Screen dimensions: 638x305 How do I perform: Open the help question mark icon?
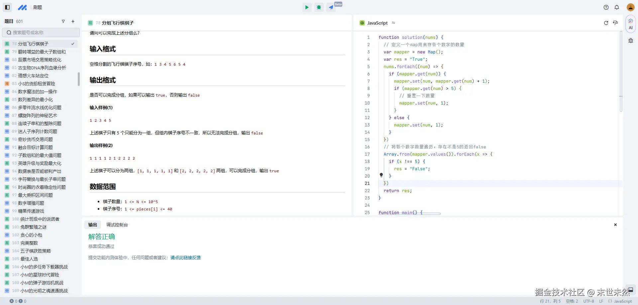tap(606, 7)
